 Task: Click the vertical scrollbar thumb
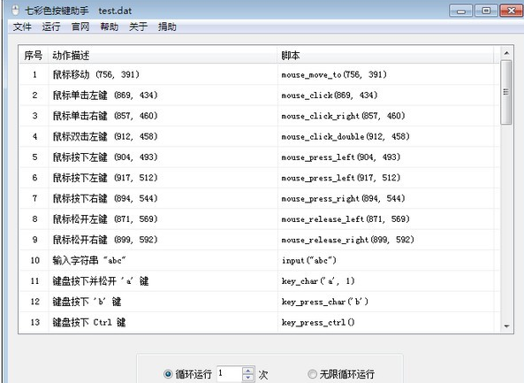(506, 92)
